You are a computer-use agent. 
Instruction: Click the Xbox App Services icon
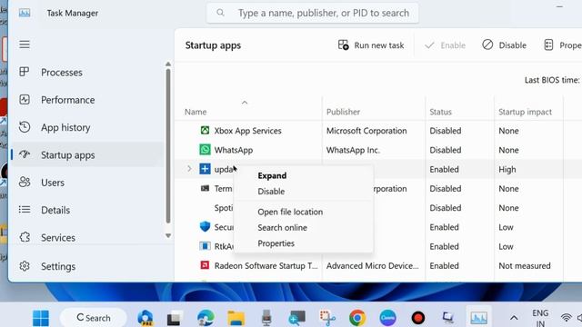coord(205,131)
